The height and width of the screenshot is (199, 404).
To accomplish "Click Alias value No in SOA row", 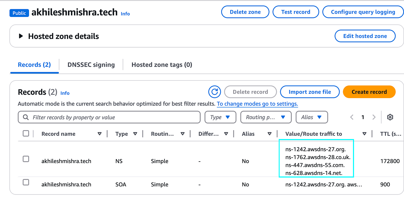I will (245, 184).
